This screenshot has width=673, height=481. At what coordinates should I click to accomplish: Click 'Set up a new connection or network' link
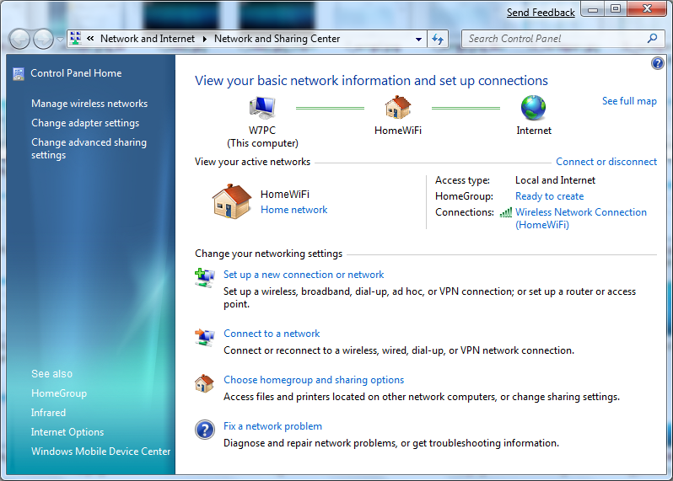point(304,275)
